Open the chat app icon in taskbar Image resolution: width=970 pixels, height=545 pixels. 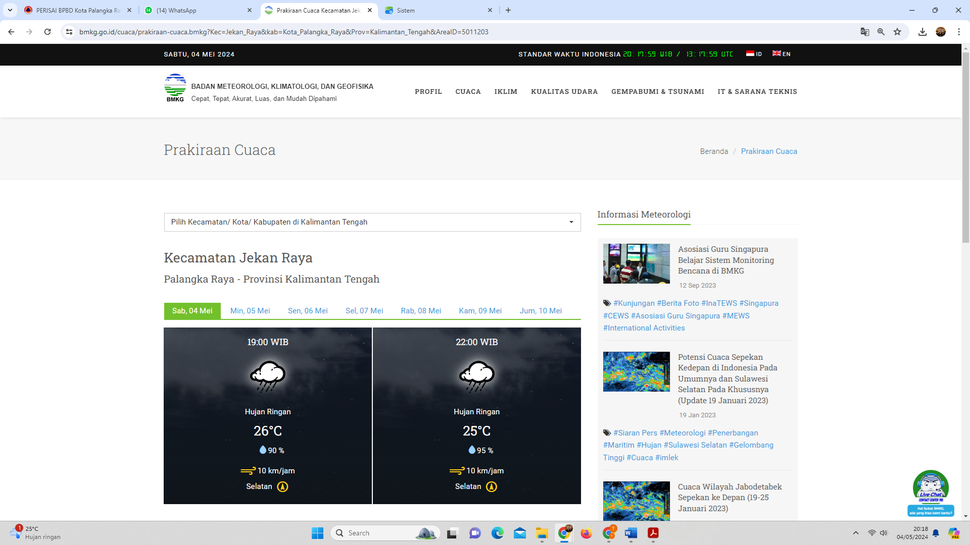475,533
